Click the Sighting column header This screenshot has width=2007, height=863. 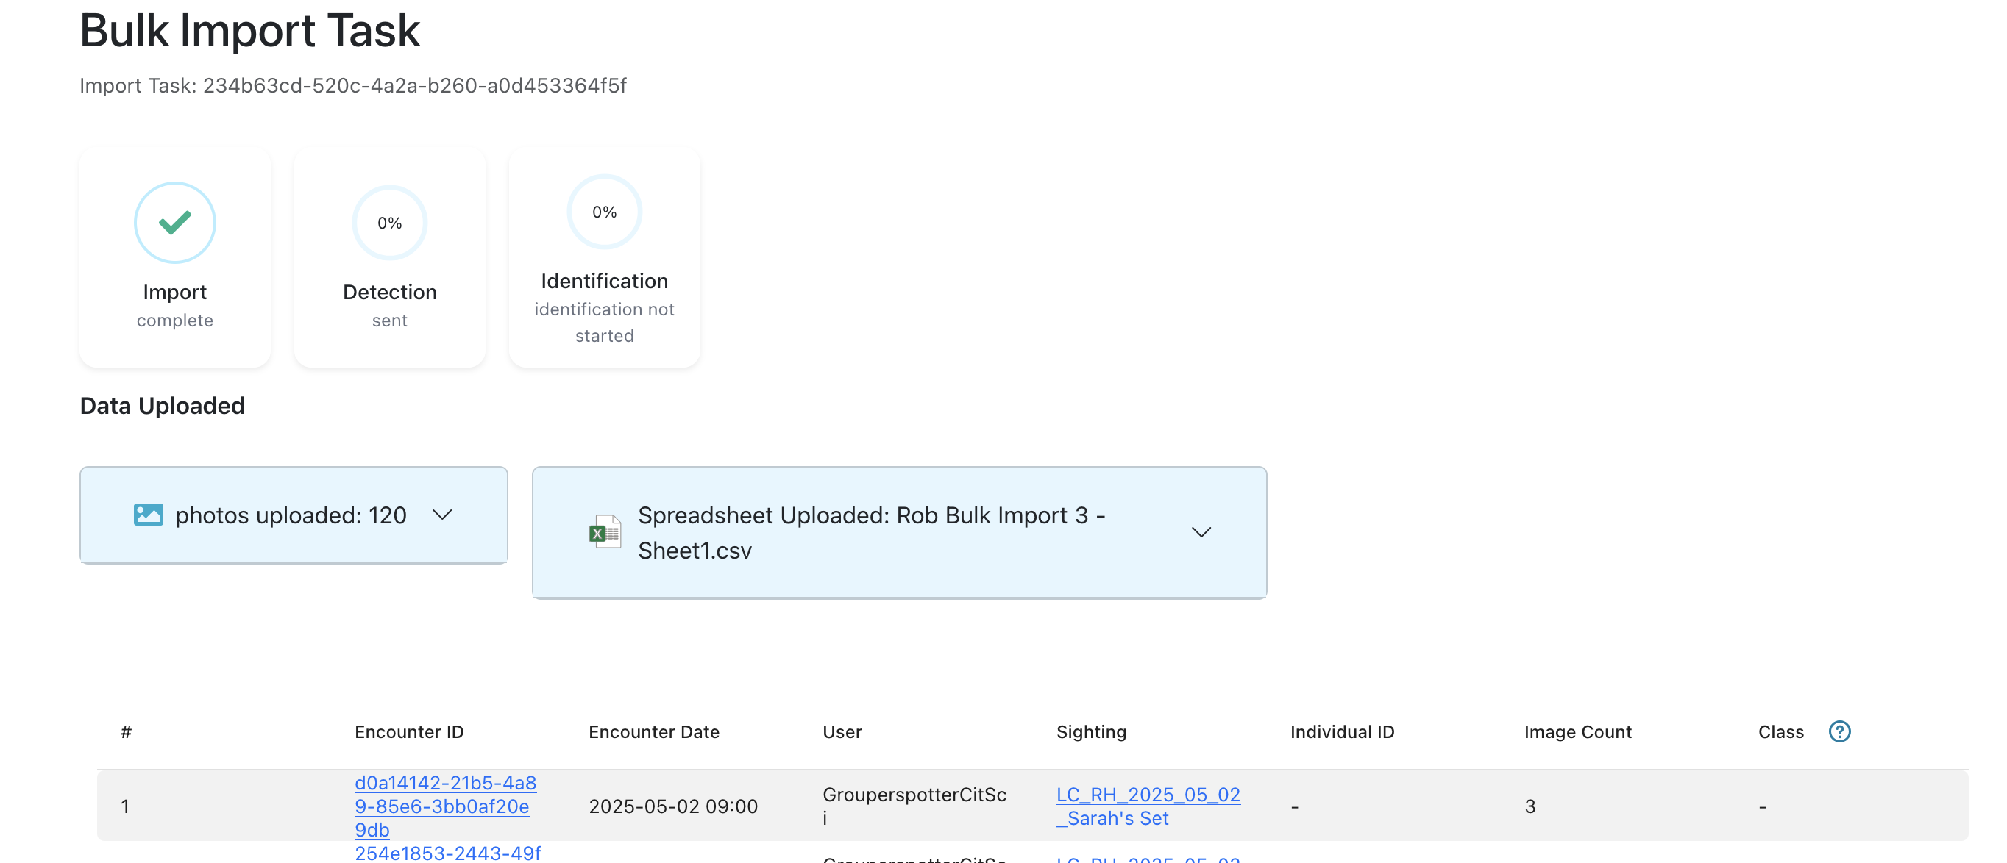click(1091, 731)
